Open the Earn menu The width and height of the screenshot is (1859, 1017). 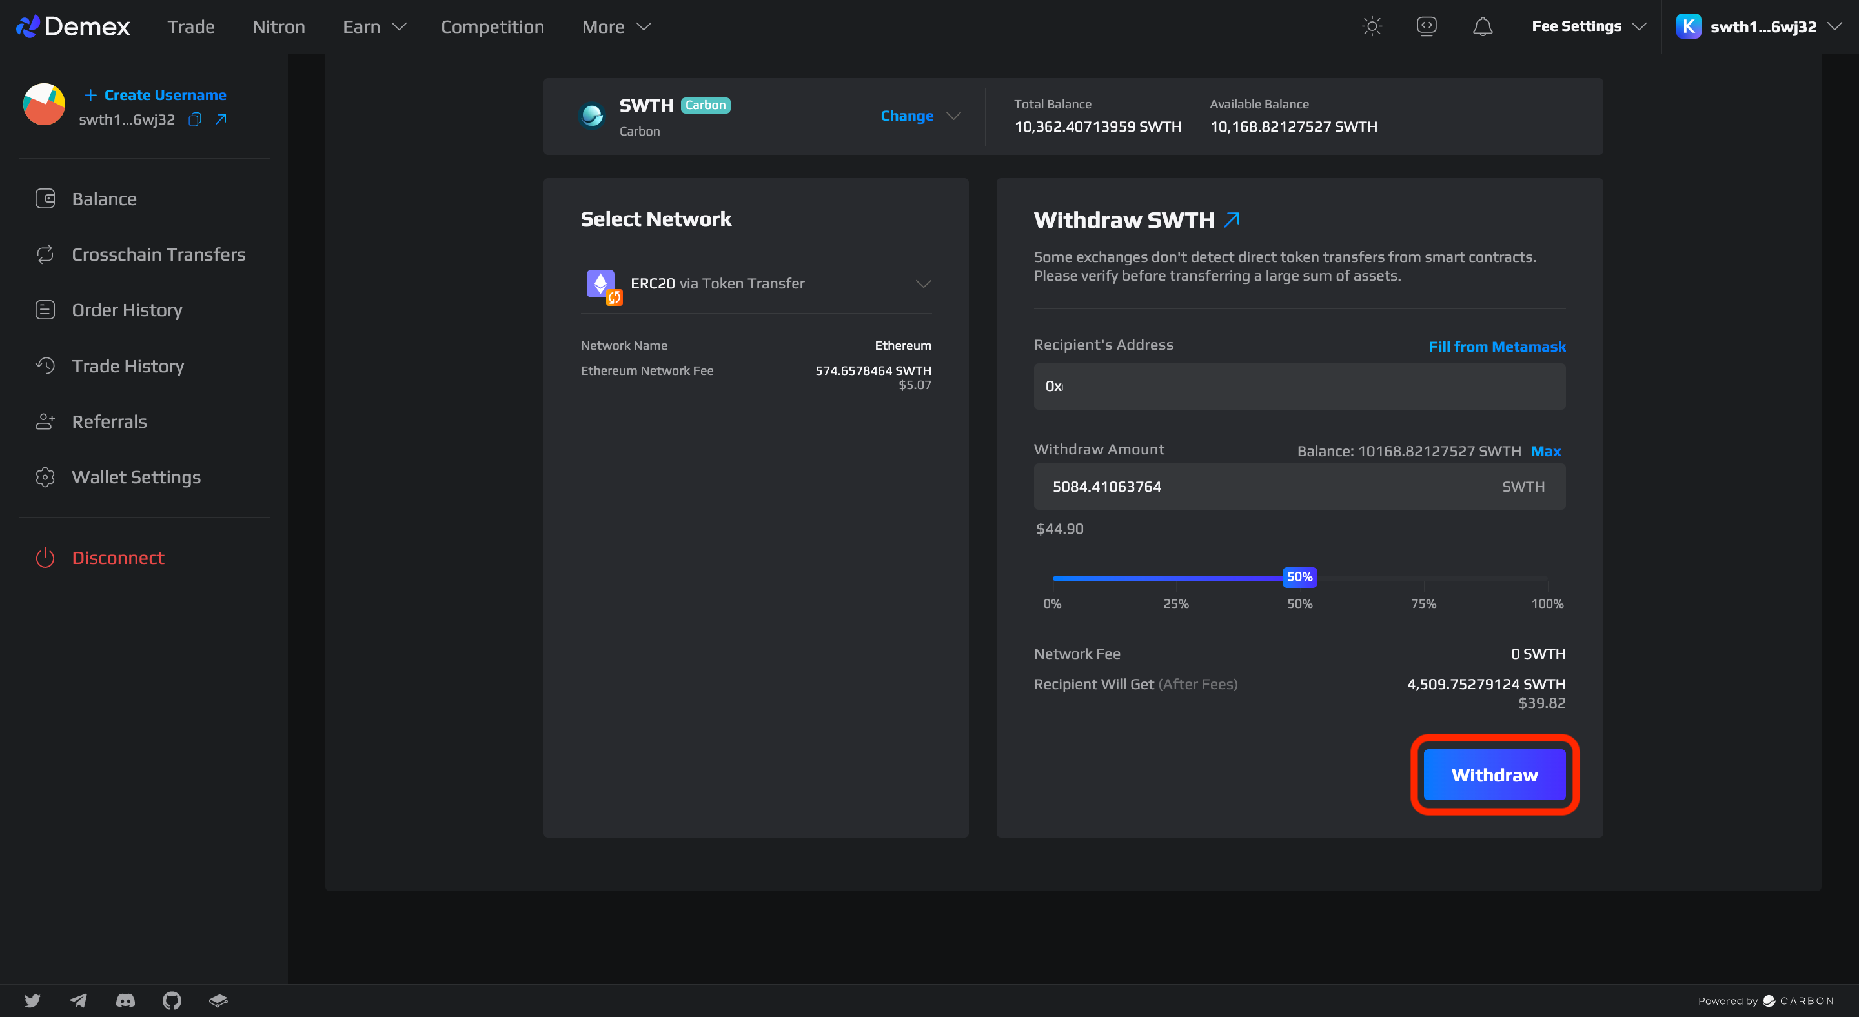[x=374, y=26]
